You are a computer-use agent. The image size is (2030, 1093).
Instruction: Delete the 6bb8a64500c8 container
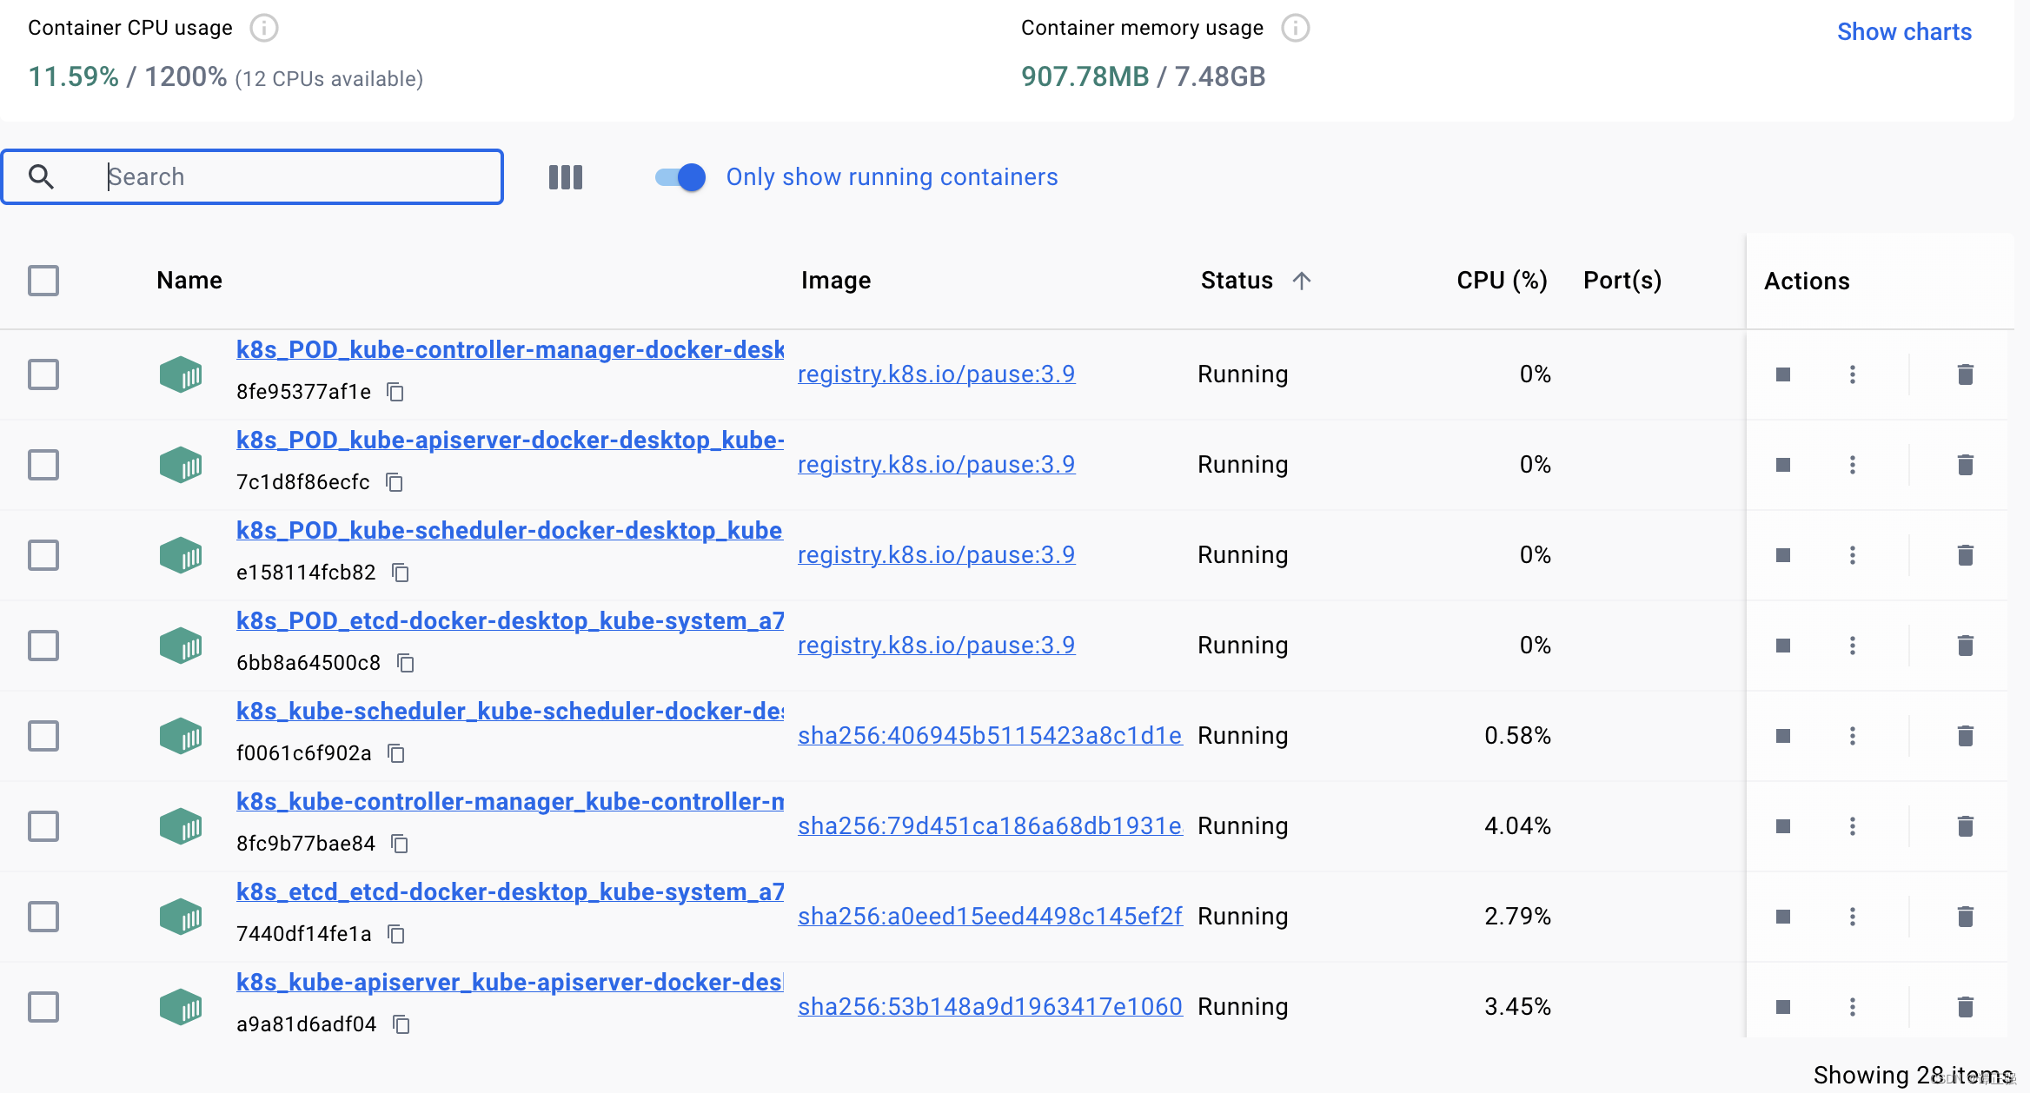(1965, 646)
